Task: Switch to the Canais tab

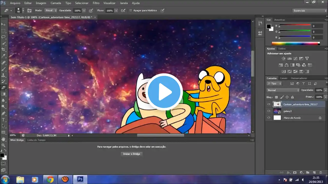Action: point(284,78)
